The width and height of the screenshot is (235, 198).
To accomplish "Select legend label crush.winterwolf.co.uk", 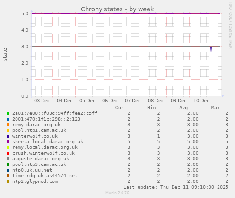I will pos(44,153).
